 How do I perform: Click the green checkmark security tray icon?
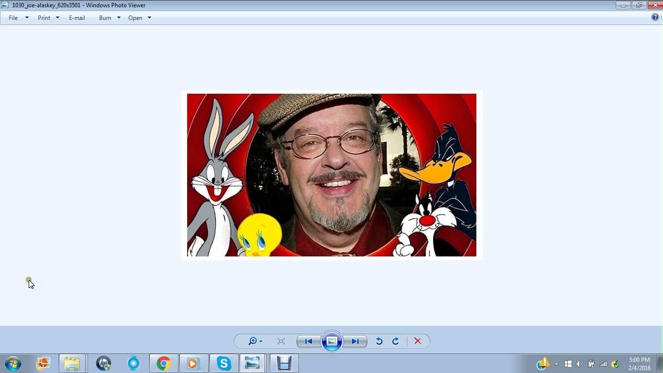click(615, 364)
